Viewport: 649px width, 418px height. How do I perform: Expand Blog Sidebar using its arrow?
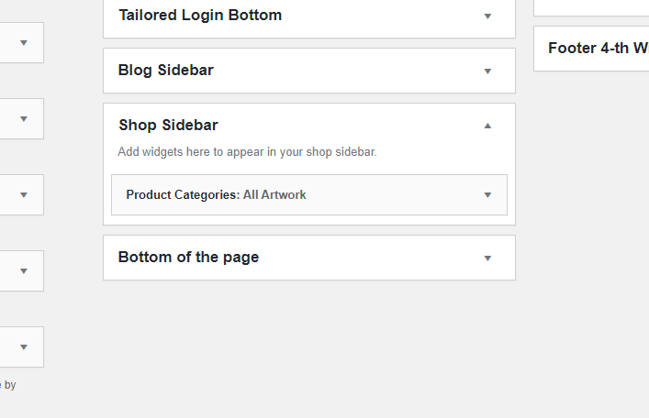tap(487, 71)
